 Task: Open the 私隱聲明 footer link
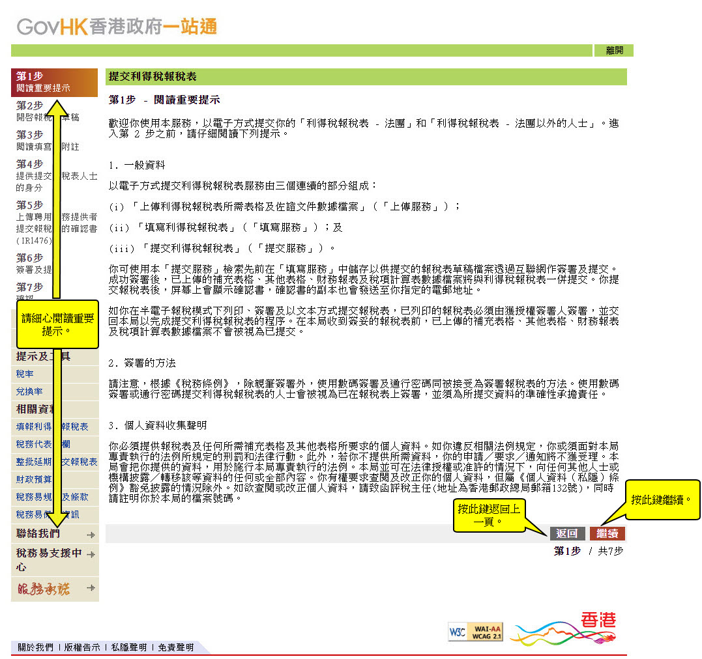[129, 647]
